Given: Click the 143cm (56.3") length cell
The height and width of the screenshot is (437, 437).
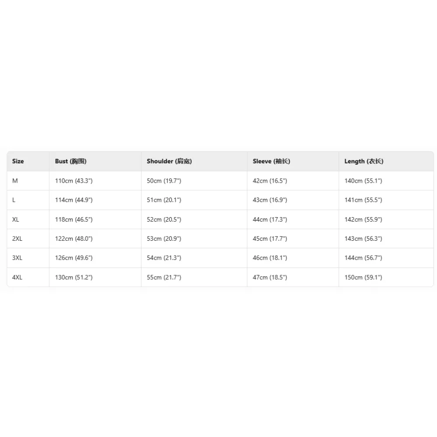Looking at the screenshot, I should click(363, 239).
